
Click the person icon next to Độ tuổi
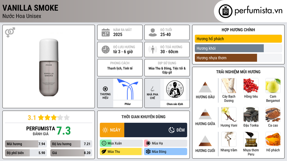pyautogui.click(x=153, y=32)
